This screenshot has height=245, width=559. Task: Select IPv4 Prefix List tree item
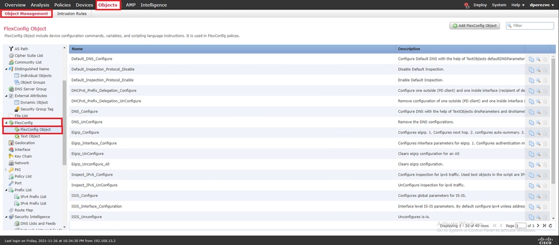(x=34, y=196)
